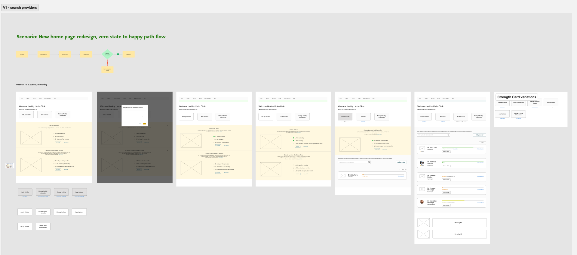Click loose 'Set Up eClaims' button at bottom
The image size is (577, 255).
click(25, 227)
